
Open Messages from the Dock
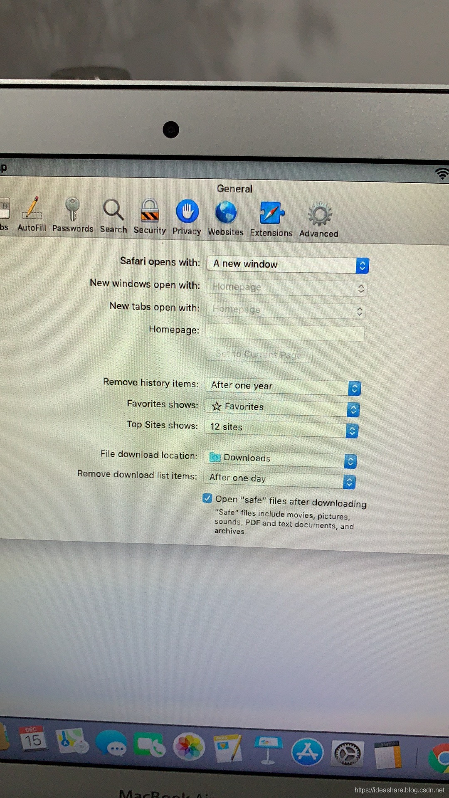tap(111, 744)
